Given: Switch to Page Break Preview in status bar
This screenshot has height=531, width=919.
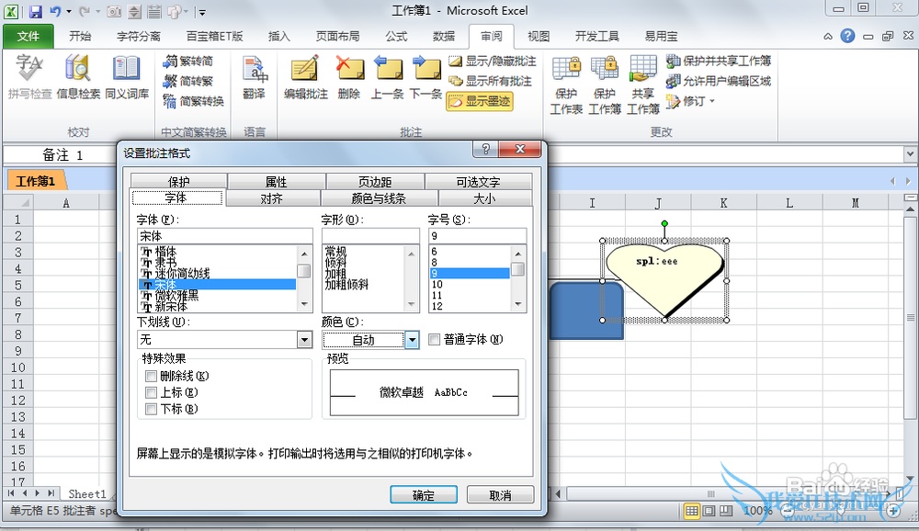Looking at the screenshot, I should [x=726, y=511].
